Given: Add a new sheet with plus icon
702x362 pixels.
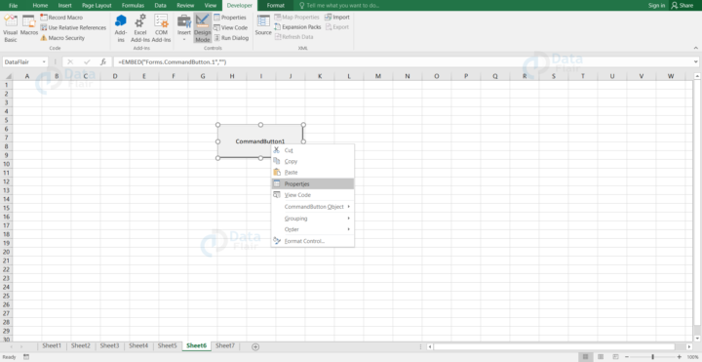Looking at the screenshot, I should click(x=255, y=346).
